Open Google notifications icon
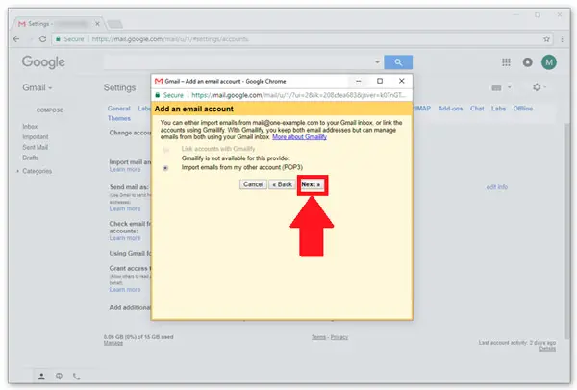Screen dimensions: 577x390 [x=527, y=62]
